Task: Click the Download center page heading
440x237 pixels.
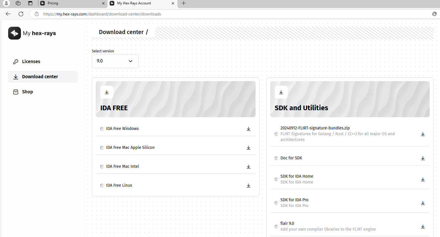Action: tap(121, 32)
